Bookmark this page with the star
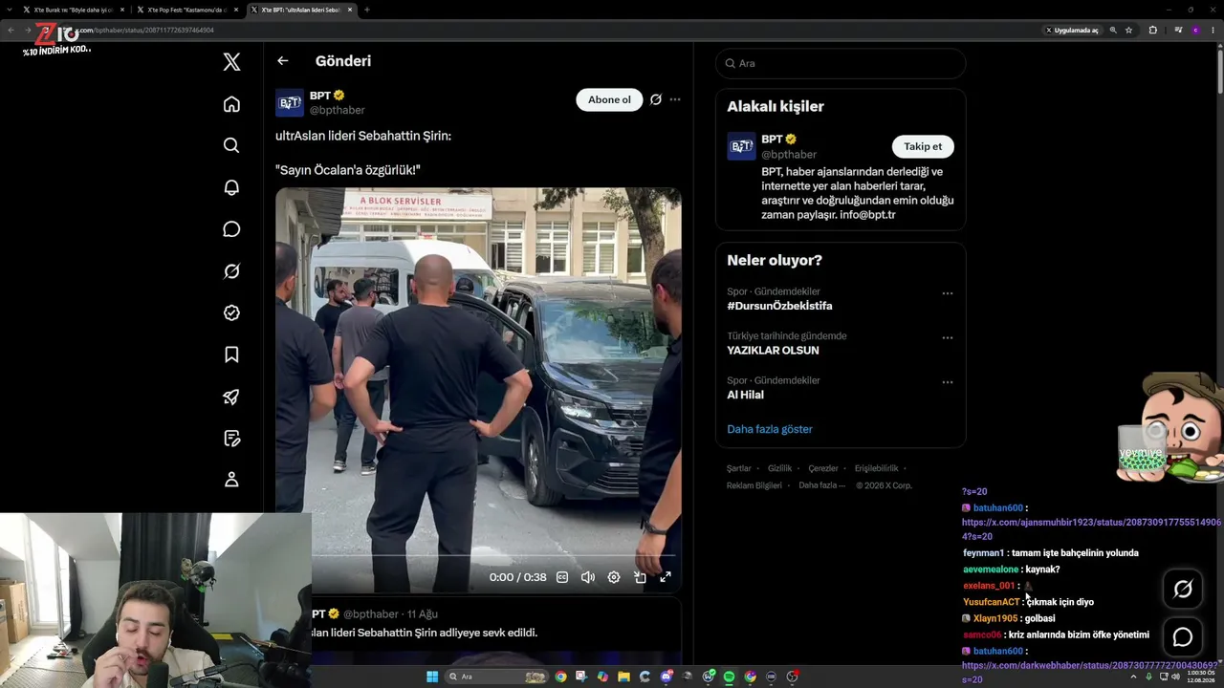Image resolution: width=1224 pixels, height=688 pixels. (1129, 30)
